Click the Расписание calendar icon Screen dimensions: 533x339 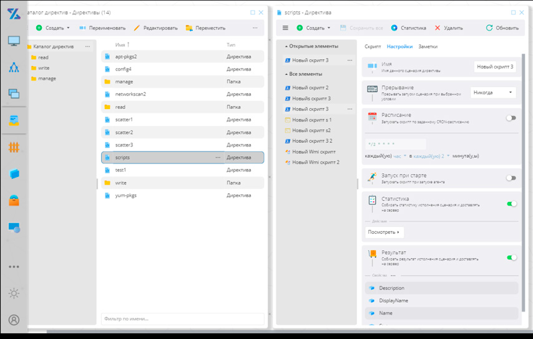pos(372,117)
